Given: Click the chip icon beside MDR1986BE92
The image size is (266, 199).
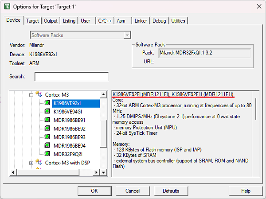Looking at the screenshot, I should pyautogui.click(x=48, y=129).
